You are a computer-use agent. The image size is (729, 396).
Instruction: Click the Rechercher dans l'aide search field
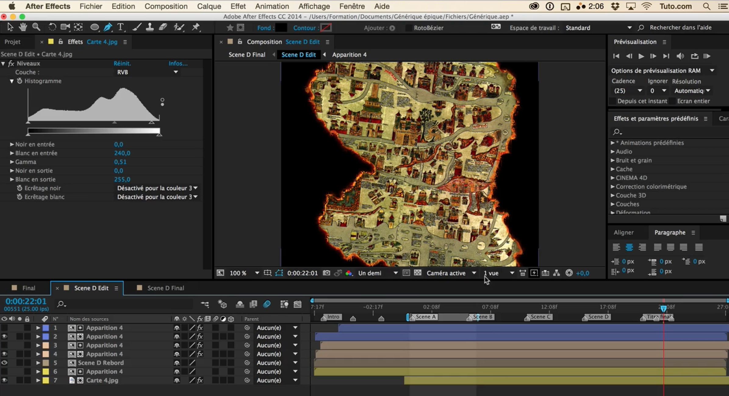(681, 27)
